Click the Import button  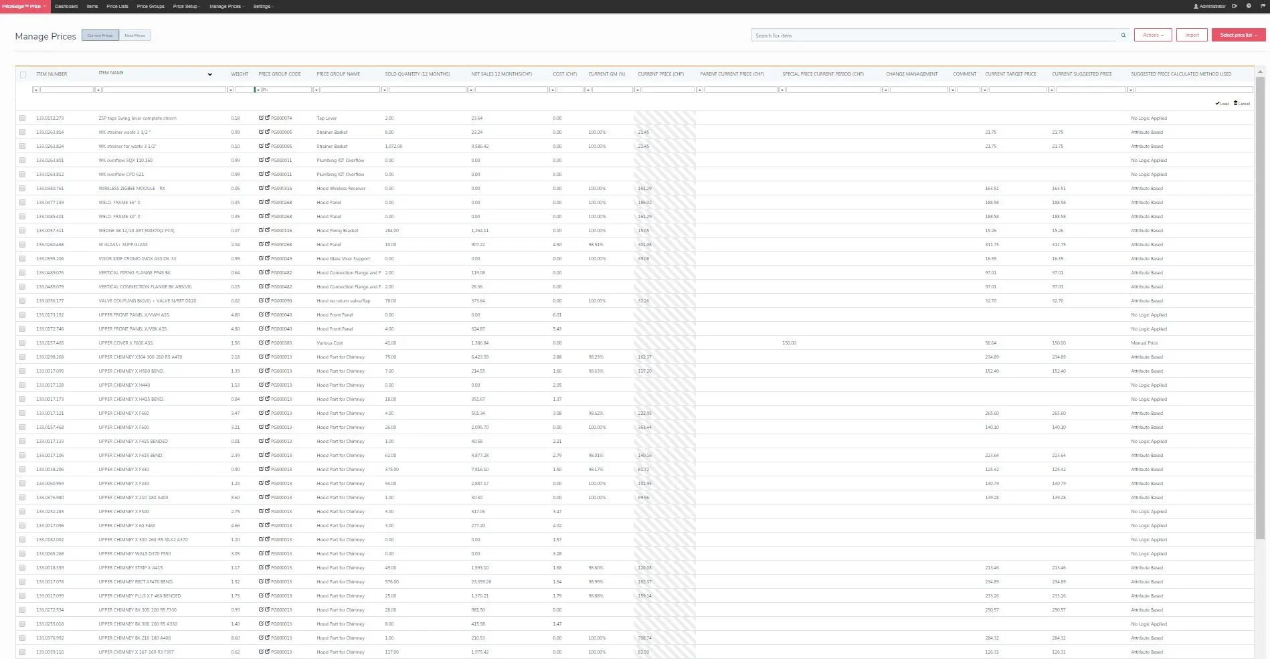1192,35
